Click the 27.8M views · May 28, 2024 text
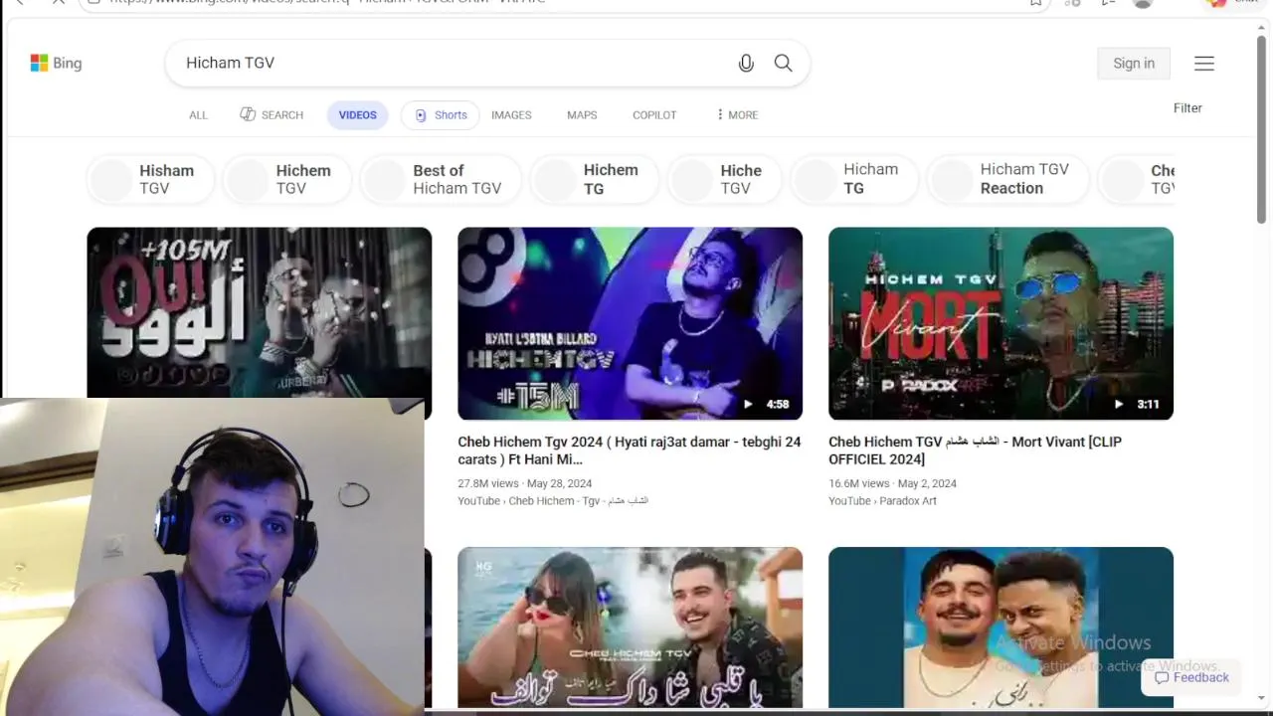 (x=524, y=483)
